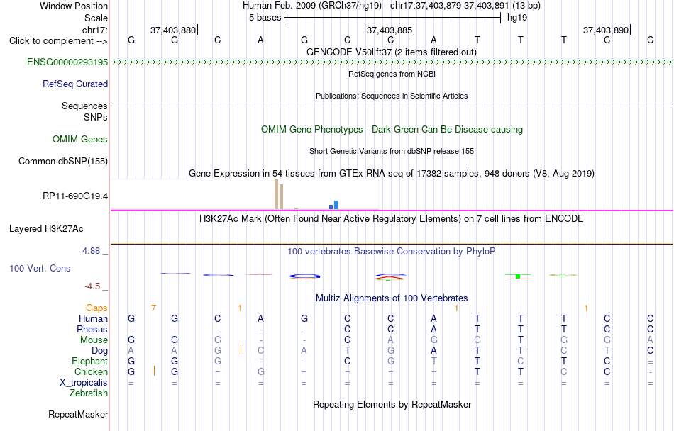Click the Zebrafish species label
The width and height of the screenshot is (674, 431).
tap(89, 393)
